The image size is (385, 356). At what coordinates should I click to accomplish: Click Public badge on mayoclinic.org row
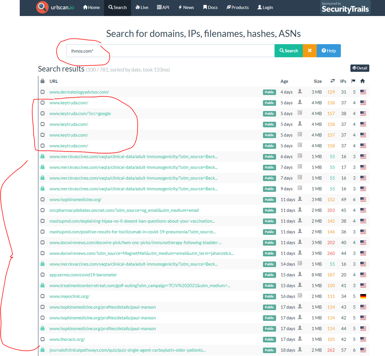(269, 296)
